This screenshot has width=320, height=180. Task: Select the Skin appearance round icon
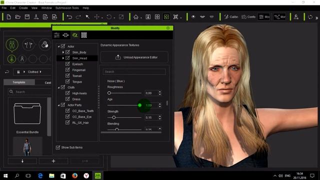[x=44, y=44]
